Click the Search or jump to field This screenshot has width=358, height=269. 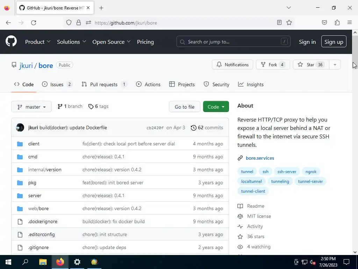click(x=233, y=42)
